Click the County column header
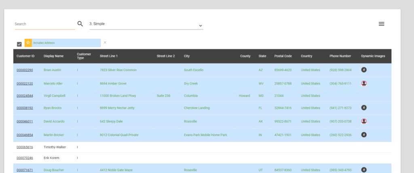Viewport: 414px width, 173px height. pyautogui.click(x=245, y=56)
